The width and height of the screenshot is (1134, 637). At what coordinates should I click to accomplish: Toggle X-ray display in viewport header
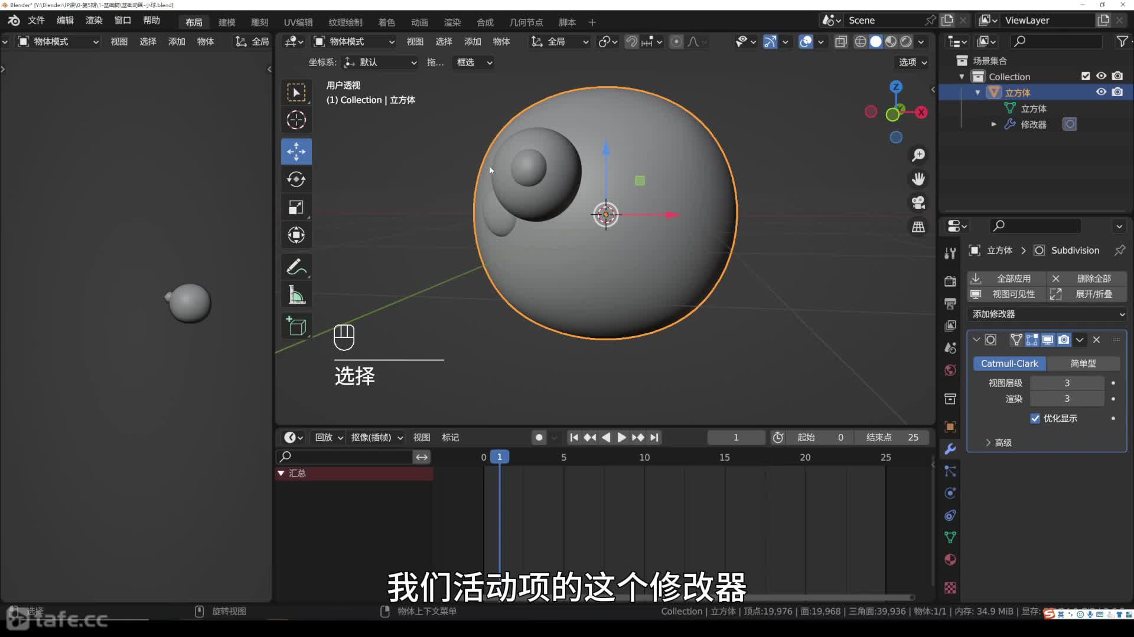[x=841, y=42]
